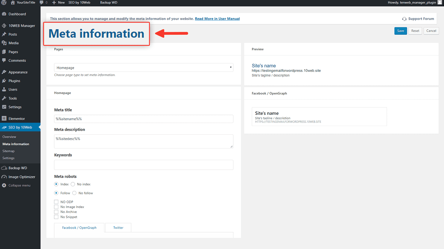Open the Meta information submenu item
This screenshot has width=444, height=249.
[x=16, y=144]
